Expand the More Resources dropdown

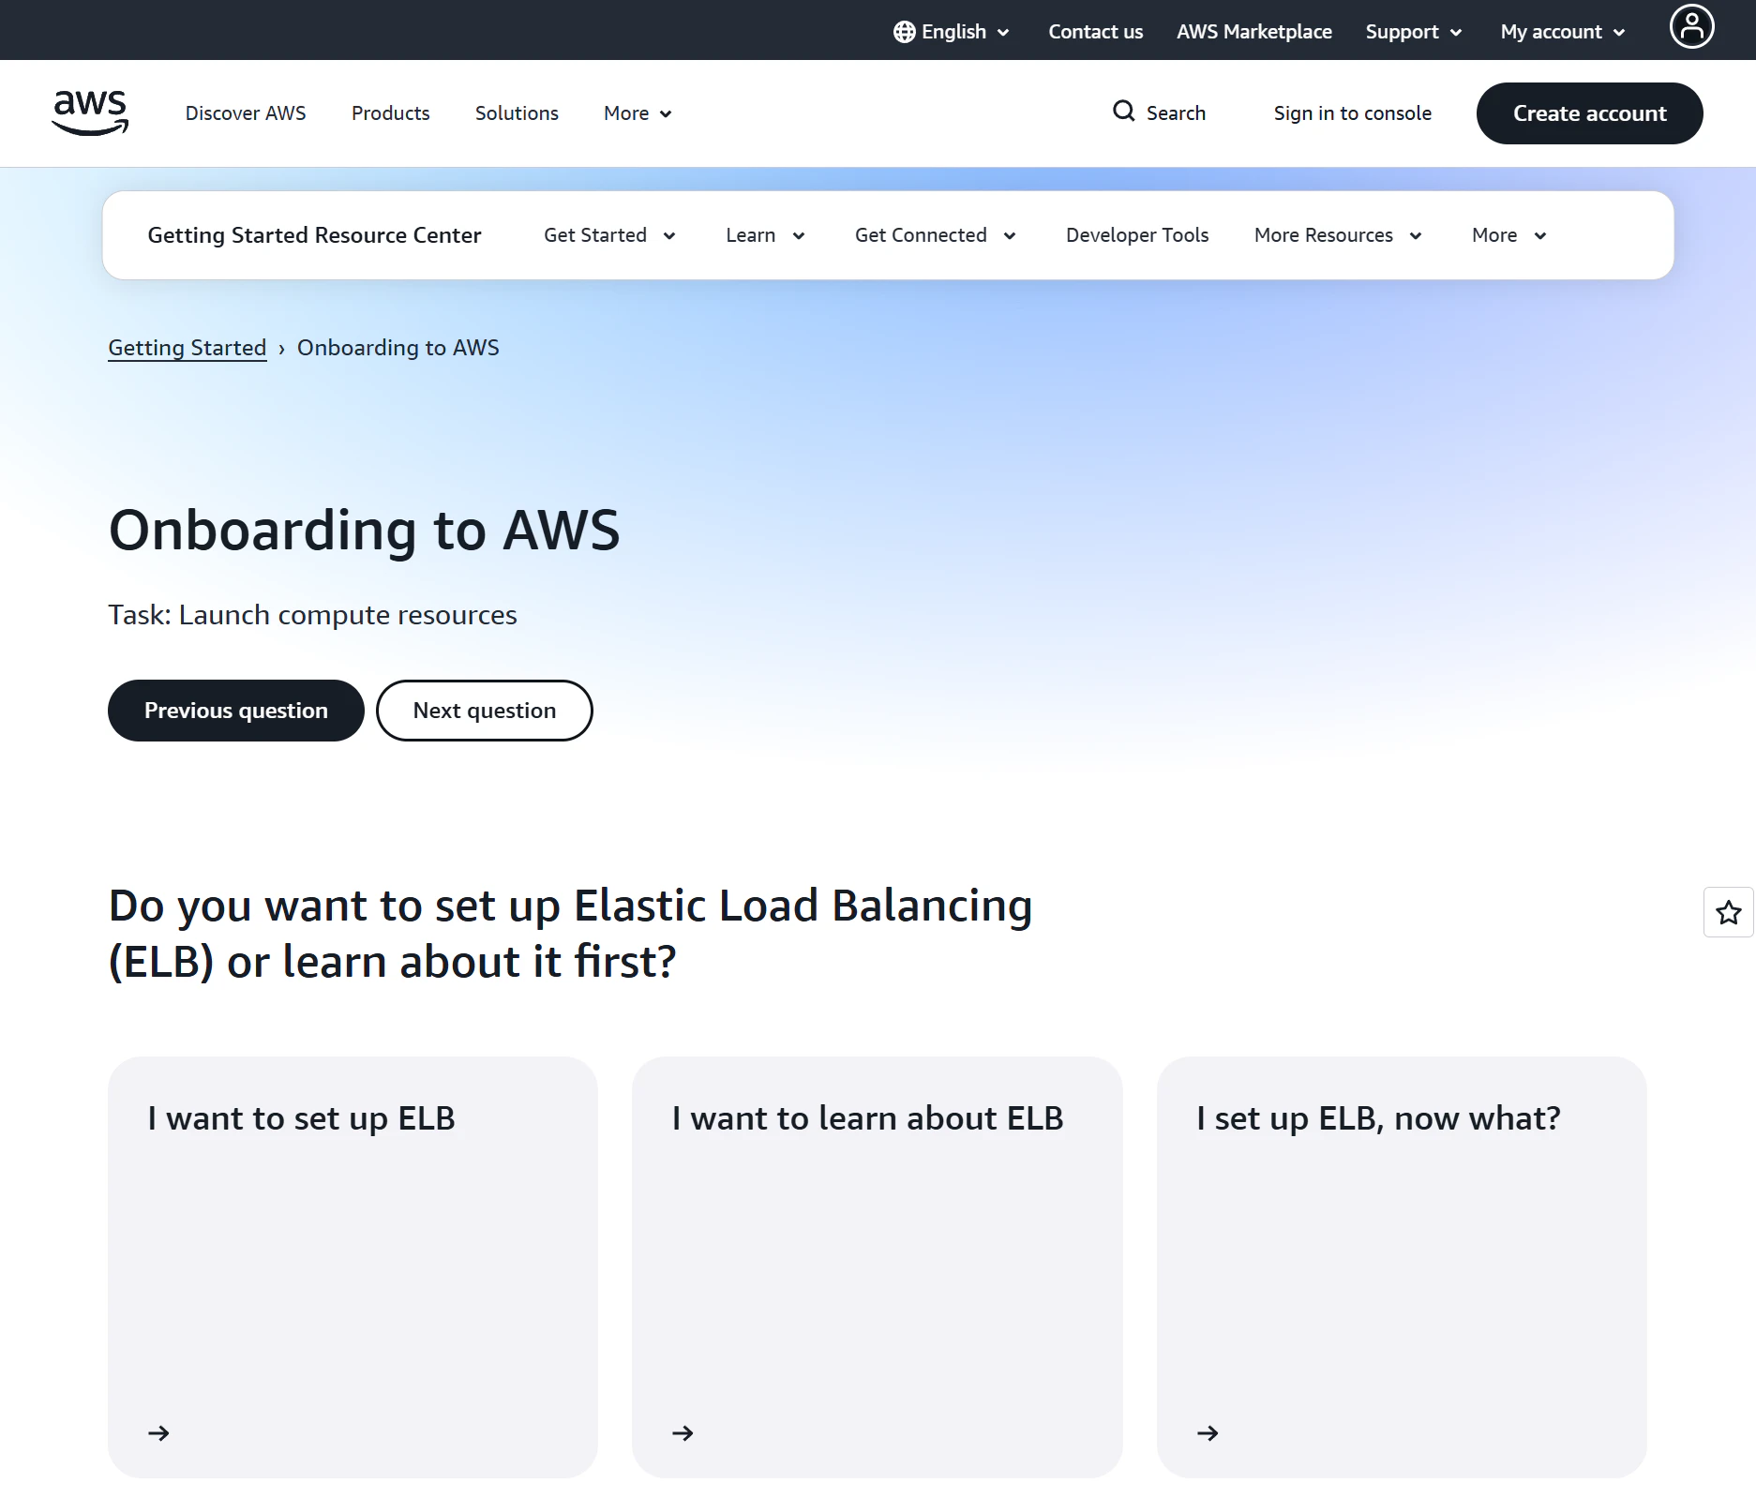tap(1338, 235)
